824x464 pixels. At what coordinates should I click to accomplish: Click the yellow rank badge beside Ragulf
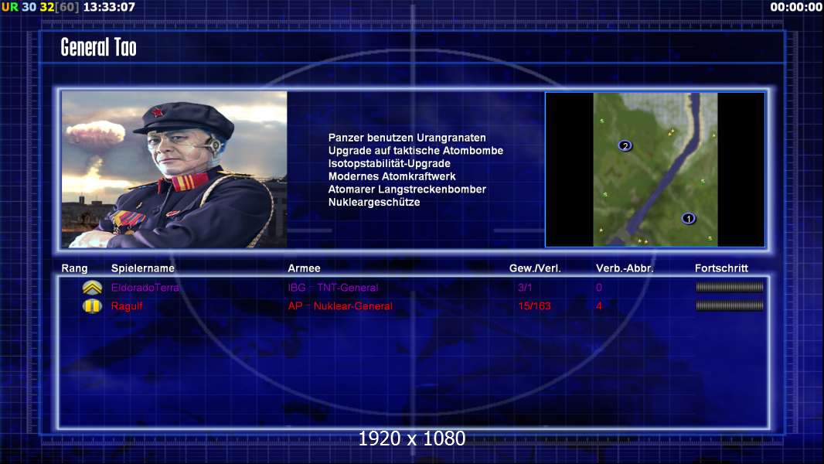click(x=92, y=305)
